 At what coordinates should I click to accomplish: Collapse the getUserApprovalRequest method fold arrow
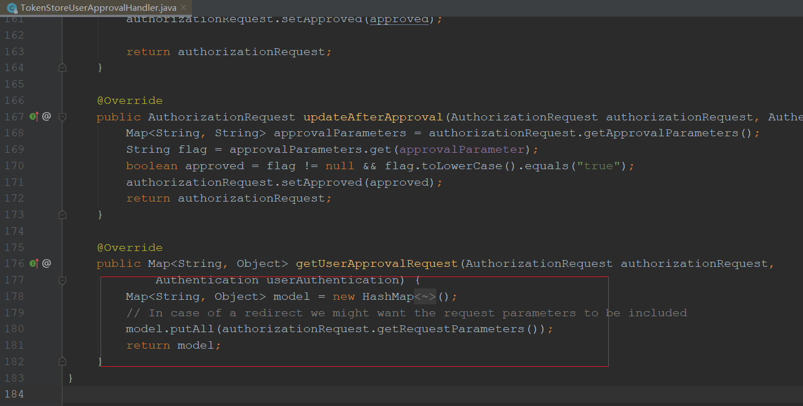click(x=62, y=280)
